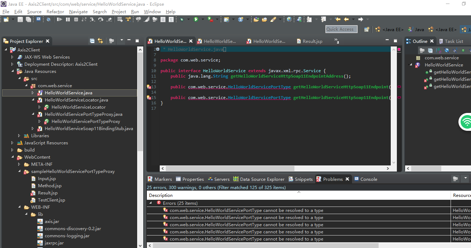This screenshot has height=248, width=471.
Task: Open the Run button dropdown arrow
Action: [203, 19]
